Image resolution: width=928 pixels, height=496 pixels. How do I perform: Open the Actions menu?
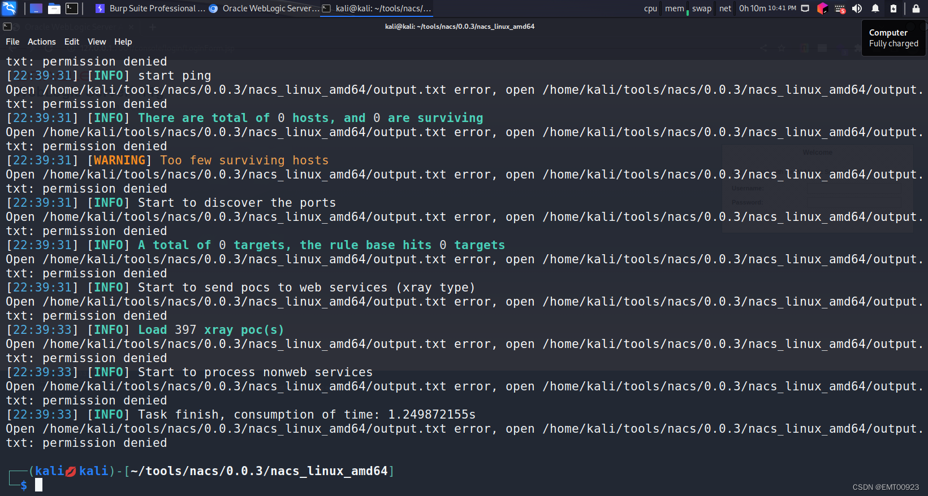click(42, 42)
